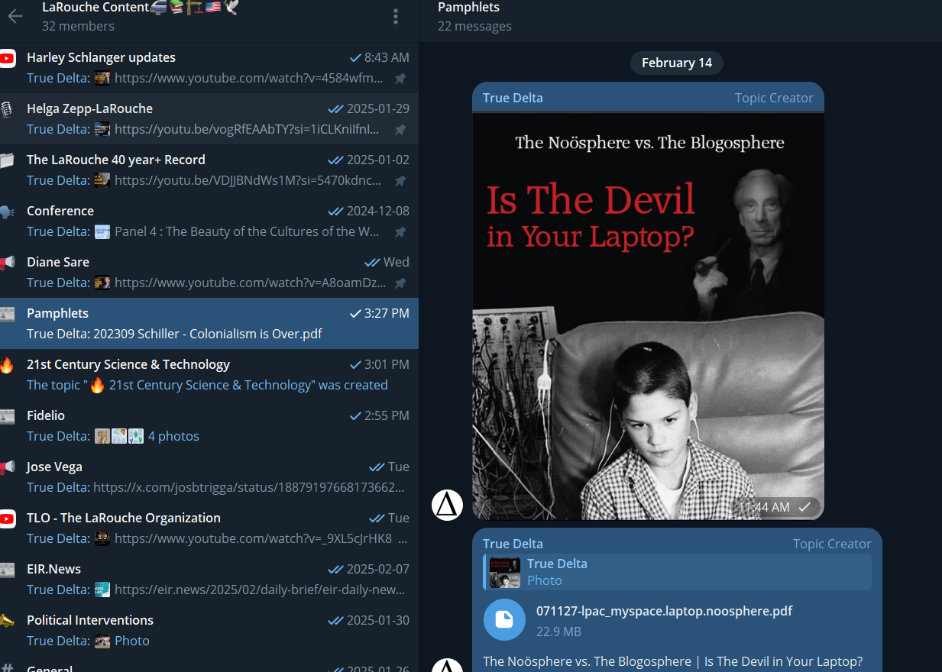Click the pin icon on Harley Schlanger updates
This screenshot has width=942, height=672.
pos(400,79)
